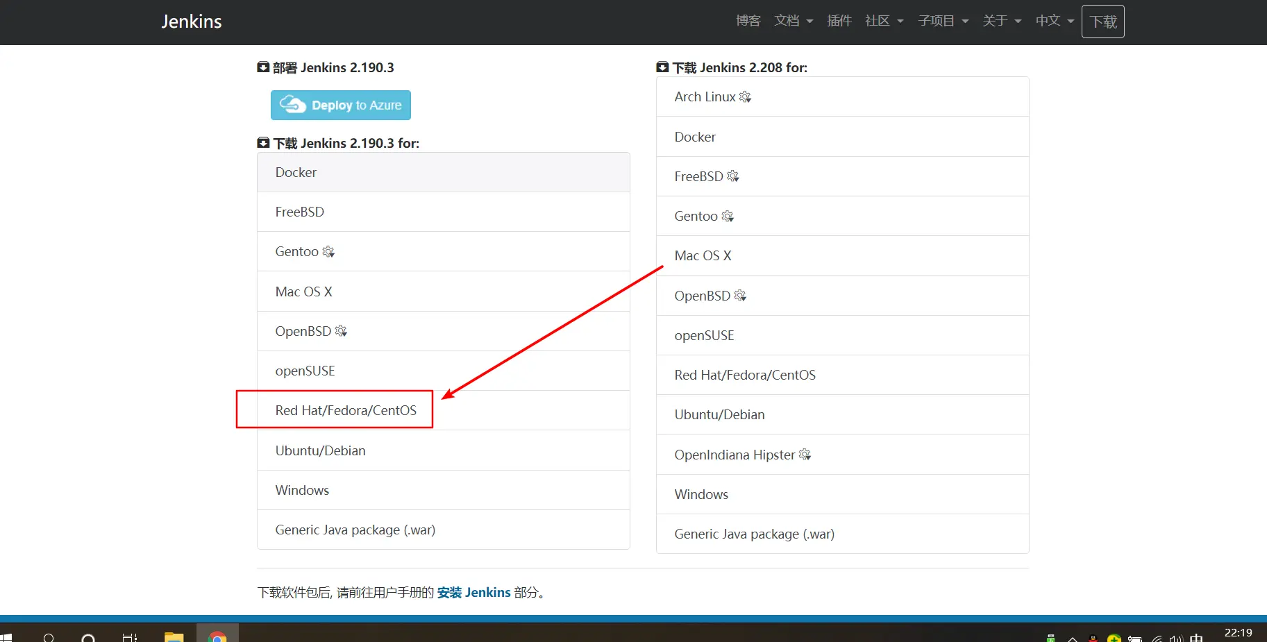Screen dimensions: 1267x642
Task: Pick Mac OS X under Jenkins 2.208
Action: pyautogui.click(x=843, y=255)
